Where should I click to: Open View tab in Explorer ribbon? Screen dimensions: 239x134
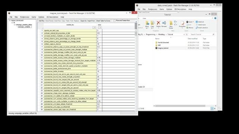(x=144, y=18)
